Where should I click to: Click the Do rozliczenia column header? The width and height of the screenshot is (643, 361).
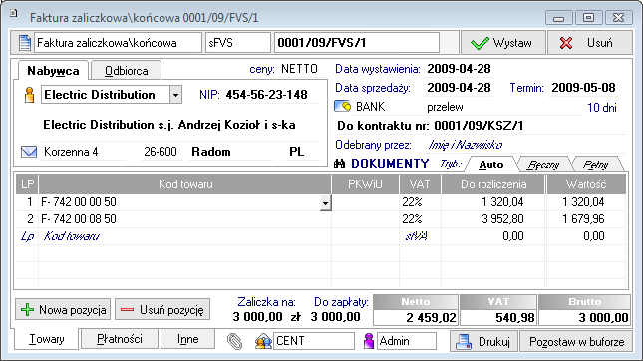point(493,184)
